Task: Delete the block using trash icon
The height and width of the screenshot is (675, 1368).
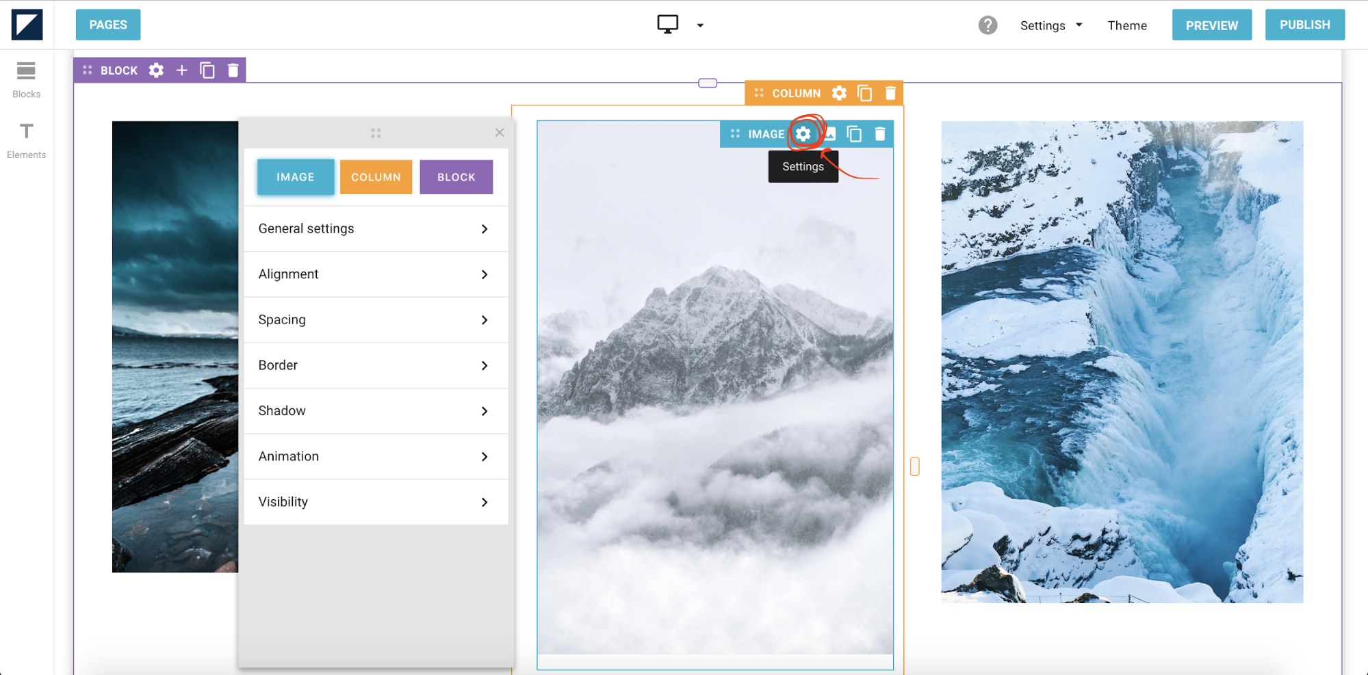Action: pyautogui.click(x=233, y=70)
